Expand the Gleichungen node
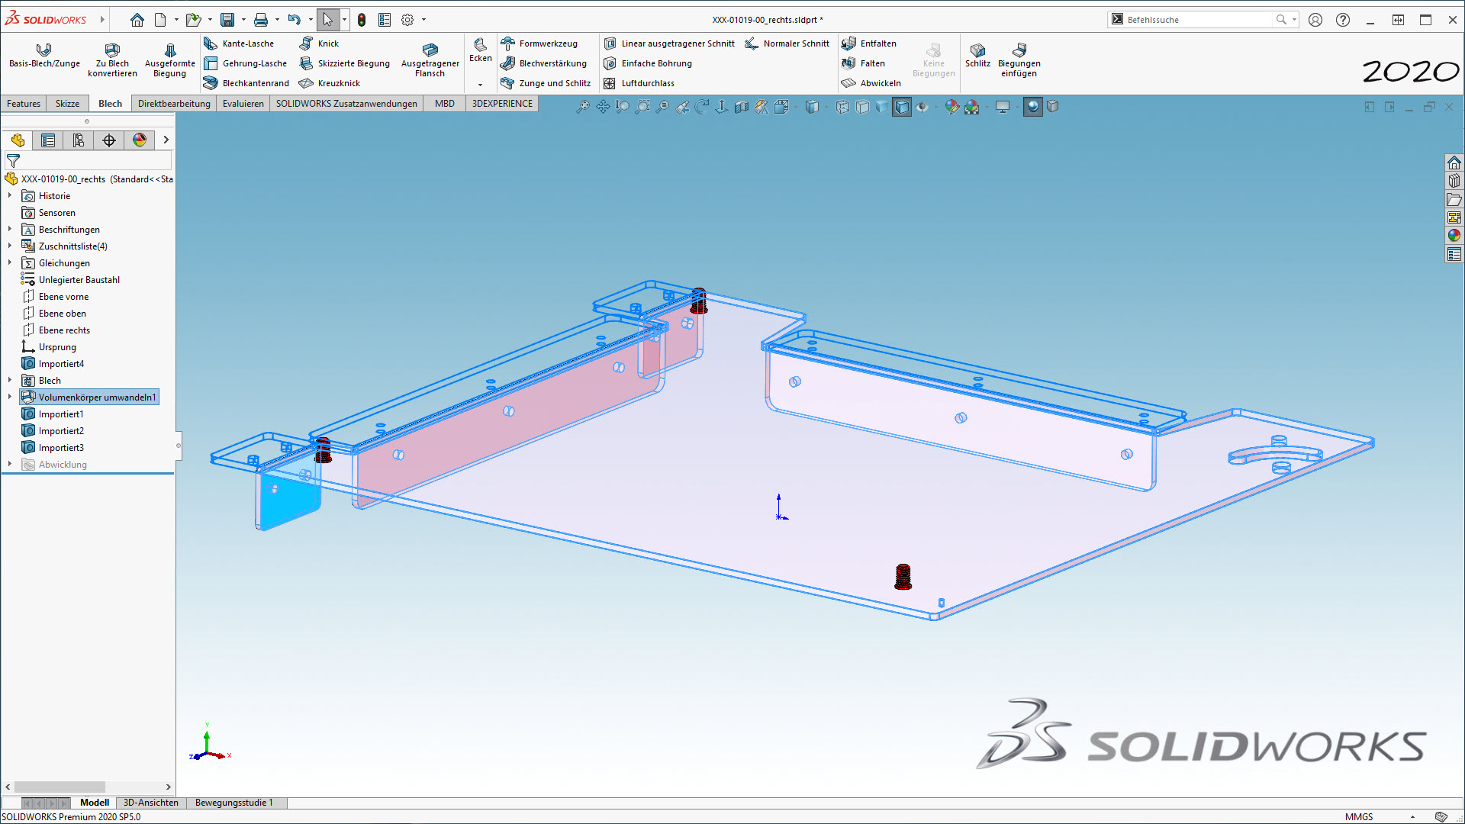1465x824 pixels. tap(10, 263)
